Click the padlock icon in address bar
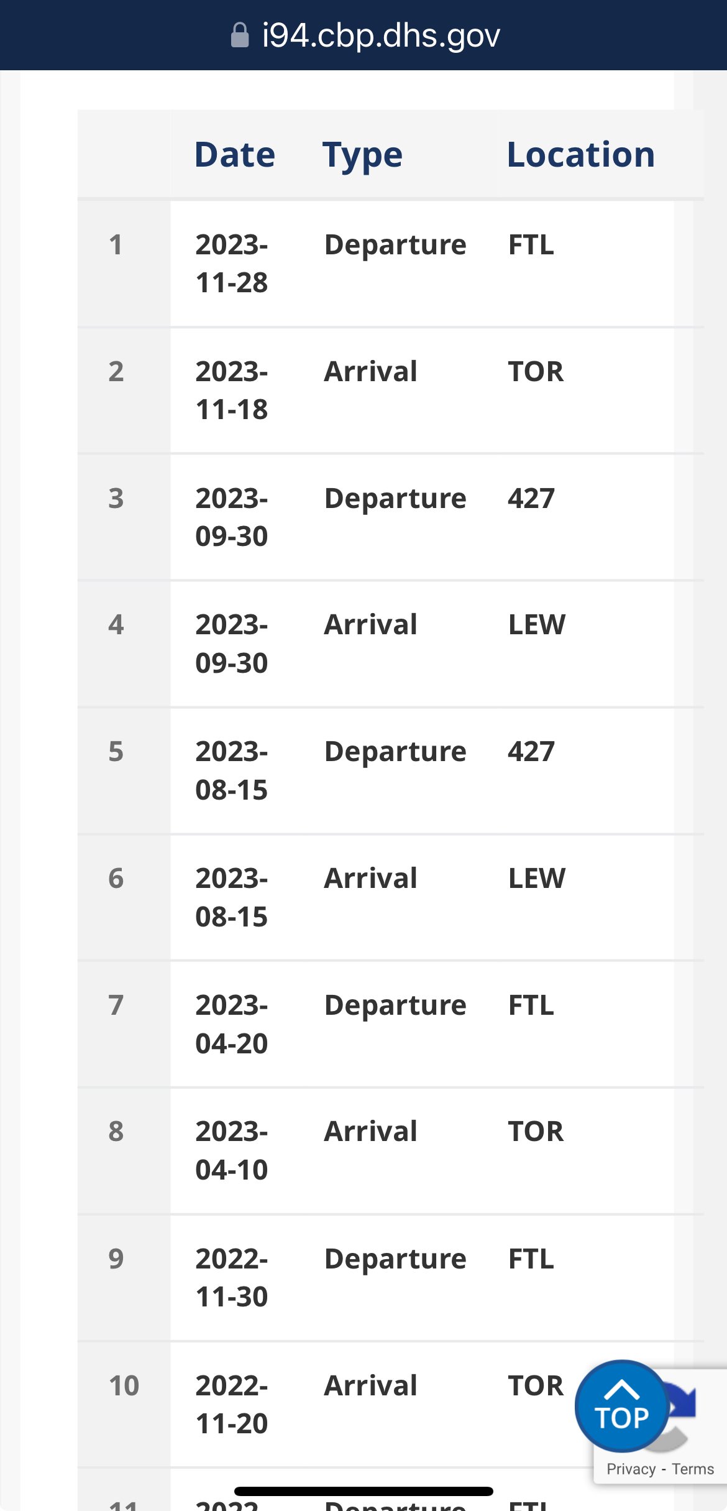 [240, 35]
